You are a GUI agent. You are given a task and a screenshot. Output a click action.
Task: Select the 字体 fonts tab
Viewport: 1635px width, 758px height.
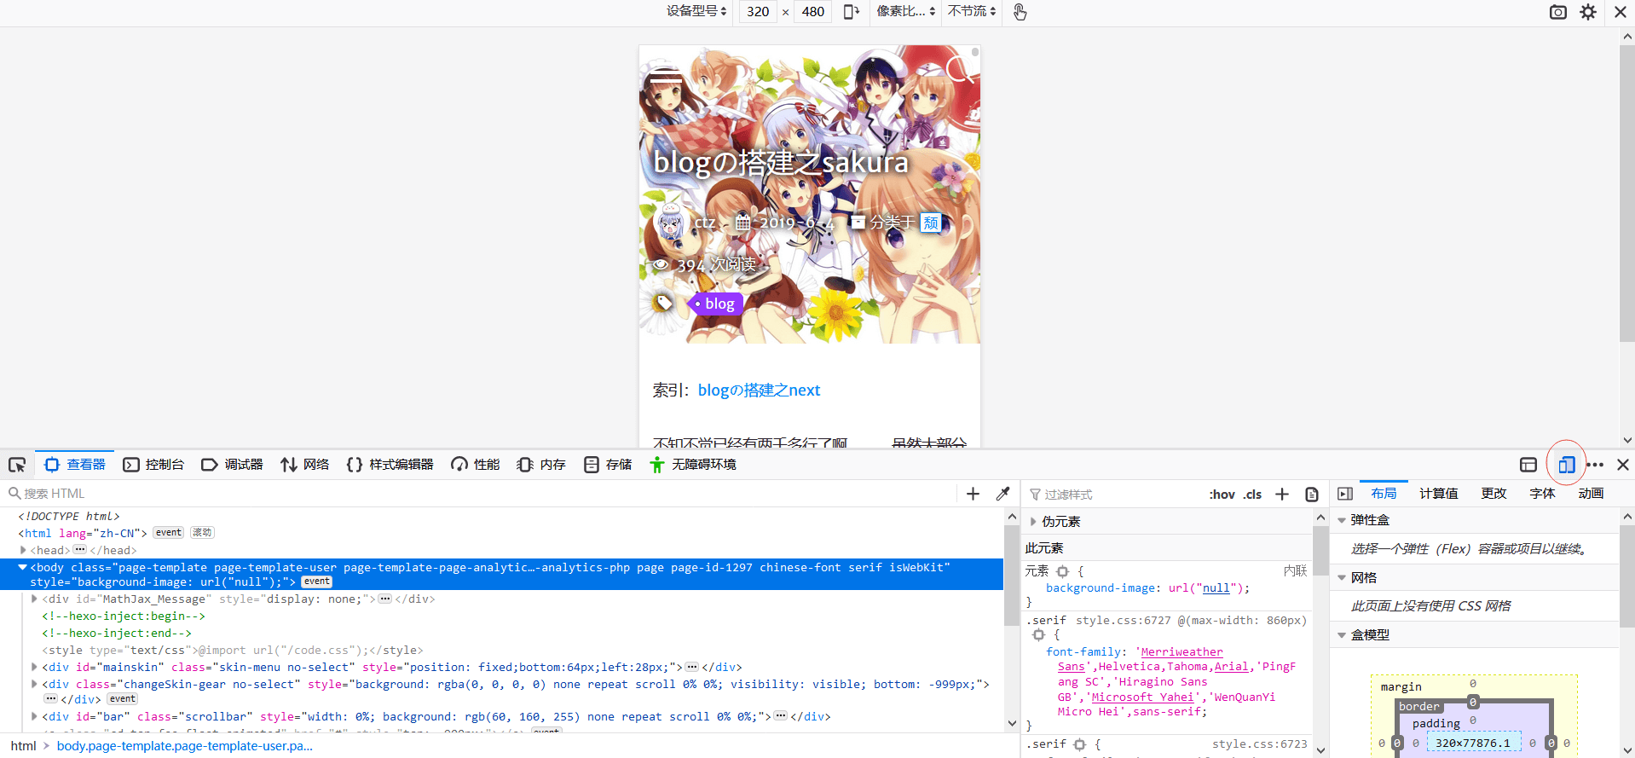click(x=1542, y=494)
